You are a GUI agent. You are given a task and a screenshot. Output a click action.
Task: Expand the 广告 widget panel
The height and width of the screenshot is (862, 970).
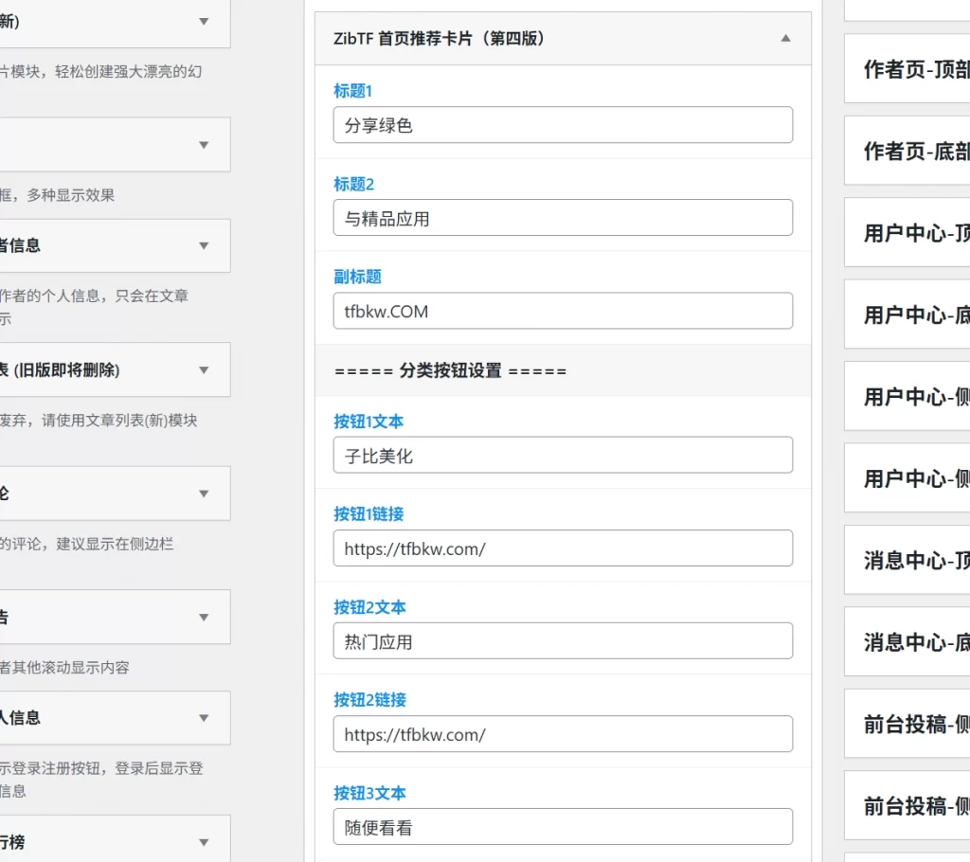[204, 617]
